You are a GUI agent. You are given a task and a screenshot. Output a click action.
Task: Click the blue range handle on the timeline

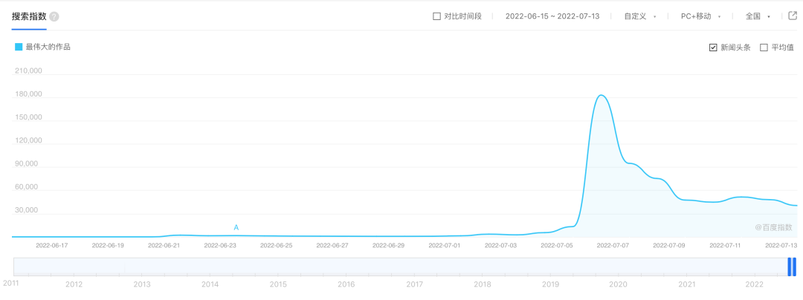[x=792, y=267]
